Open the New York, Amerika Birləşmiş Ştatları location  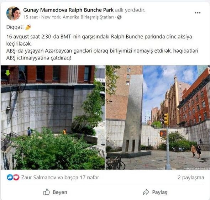point(77,17)
